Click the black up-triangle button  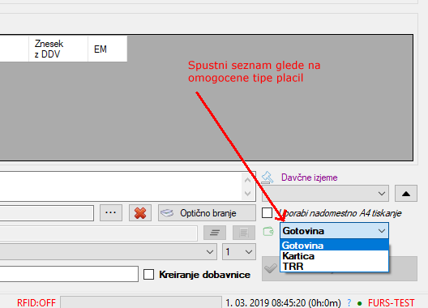406,194
